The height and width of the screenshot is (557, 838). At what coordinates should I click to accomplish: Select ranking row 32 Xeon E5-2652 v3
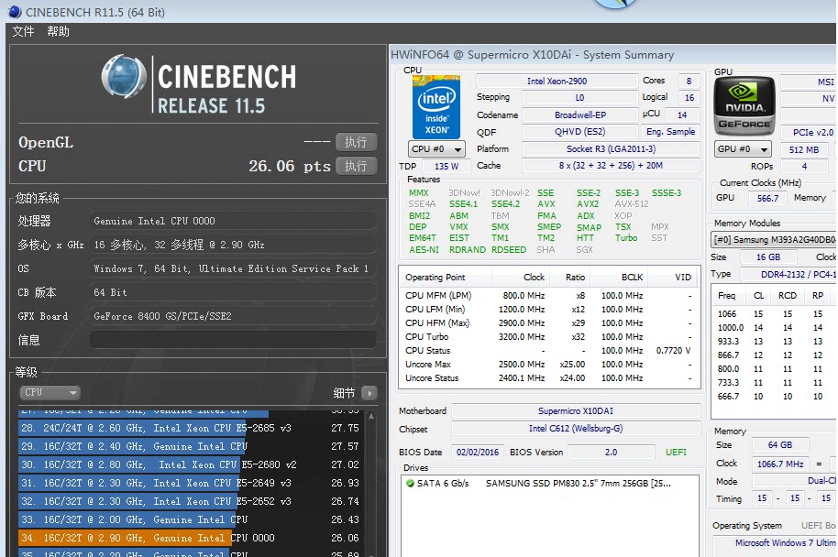(190, 501)
